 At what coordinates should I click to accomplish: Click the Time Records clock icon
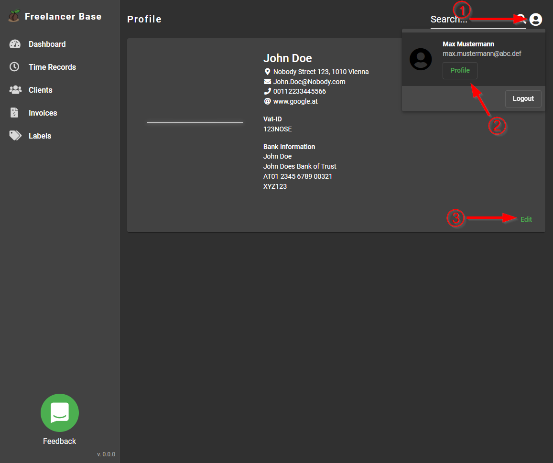tap(14, 66)
